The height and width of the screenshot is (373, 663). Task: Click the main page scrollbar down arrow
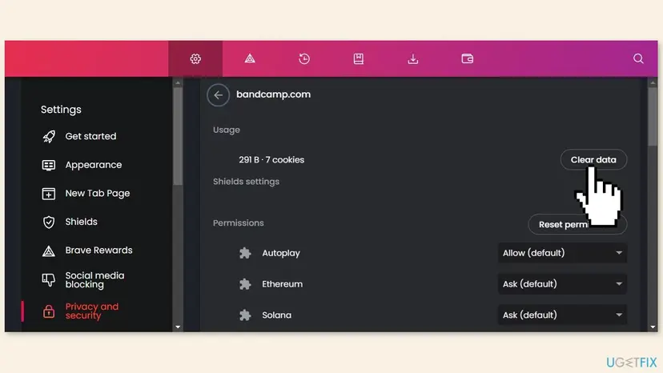pos(653,327)
